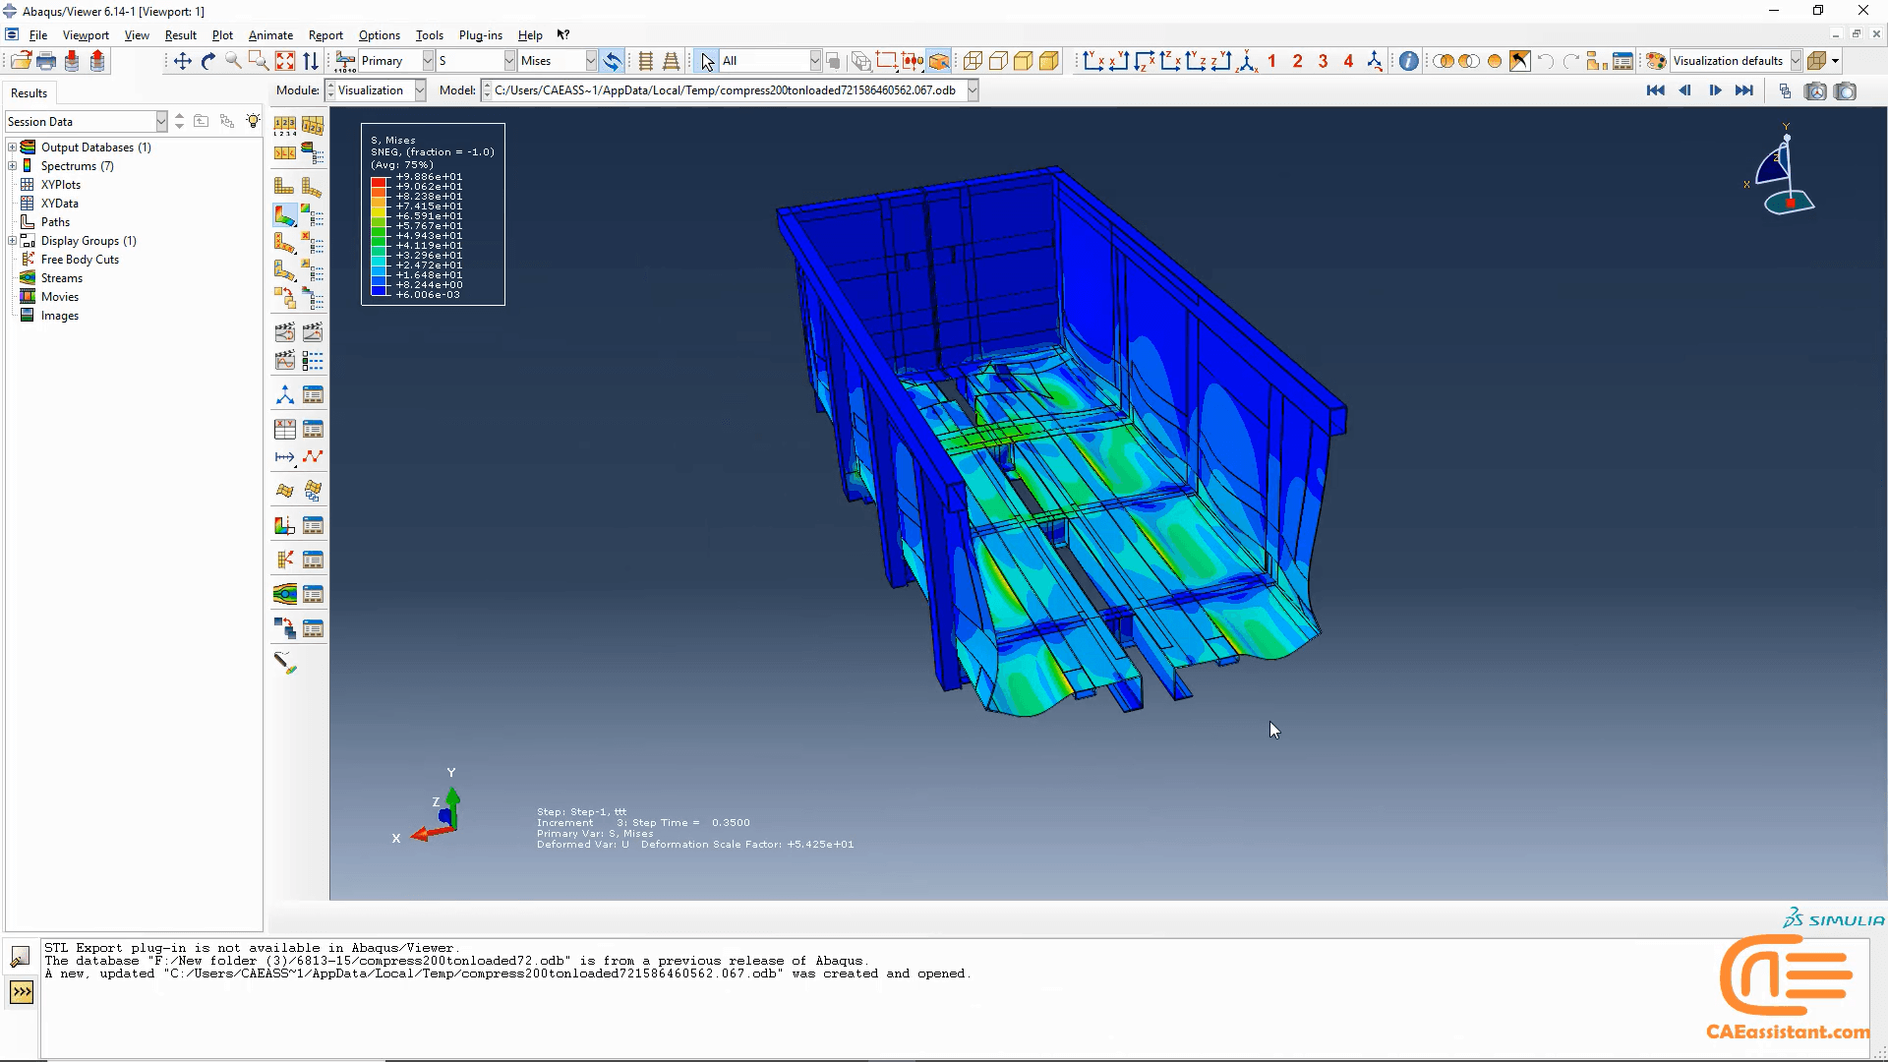Screen dimensions: 1888x1062
Task: Toggle filled render style
Action: (1024, 61)
